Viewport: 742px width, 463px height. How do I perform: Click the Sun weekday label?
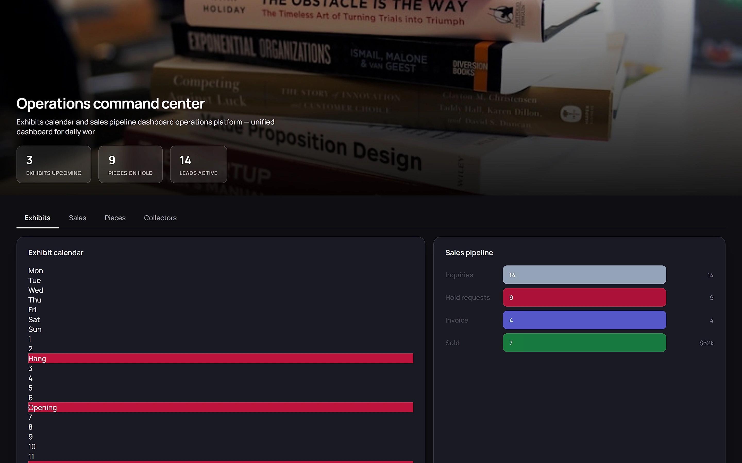click(x=35, y=330)
